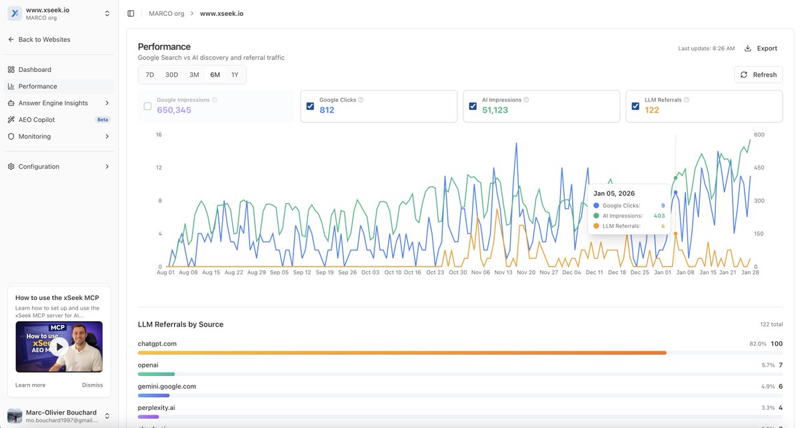The height and width of the screenshot is (428, 800).
Task: Go back to Websites
Action: [39, 39]
